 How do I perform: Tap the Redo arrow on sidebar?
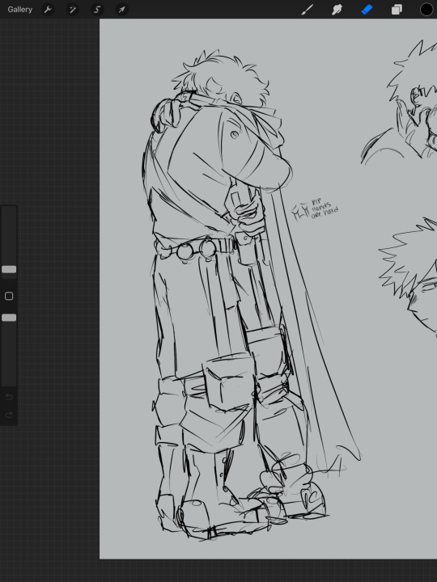coord(9,414)
